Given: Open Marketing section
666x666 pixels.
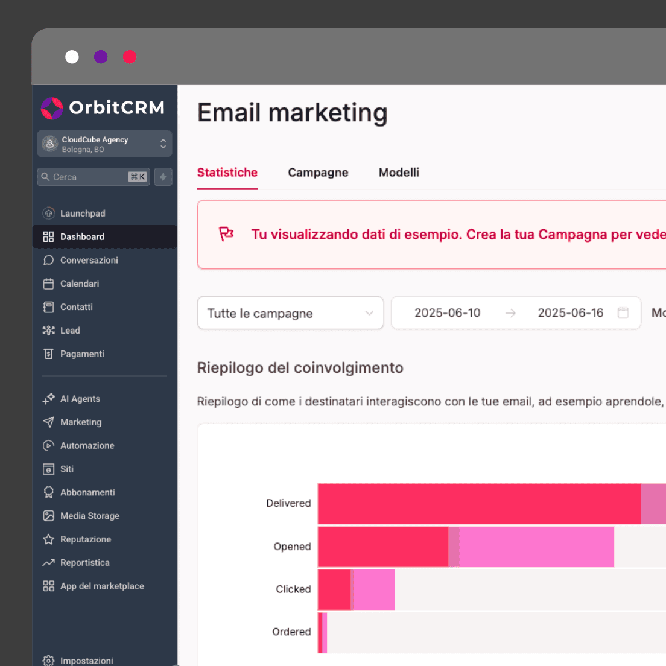Looking at the screenshot, I should point(105,422).
